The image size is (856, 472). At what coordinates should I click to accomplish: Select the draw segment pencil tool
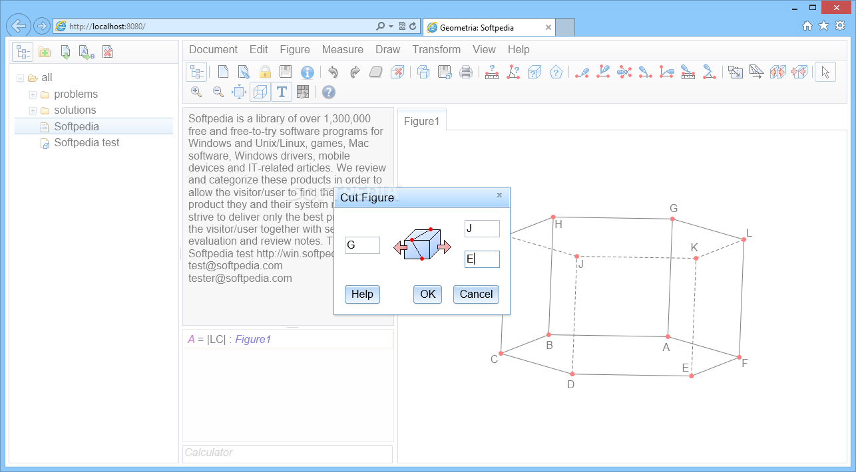click(582, 72)
